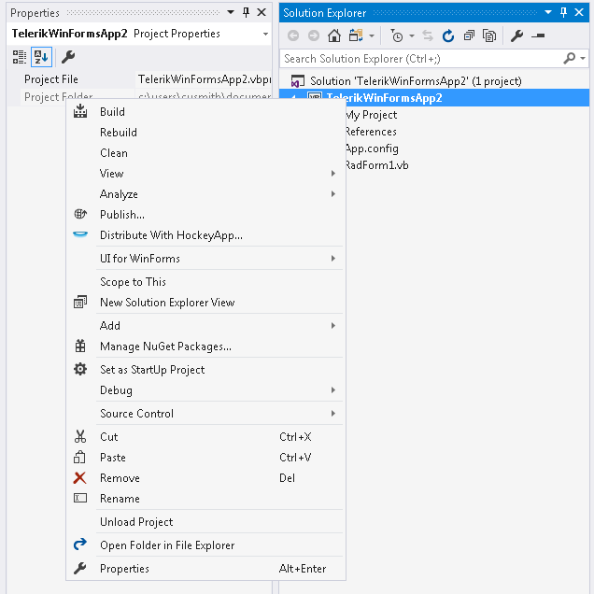Click the Search Solution Explorer field

pyautogui.click(x=420, y=58)
